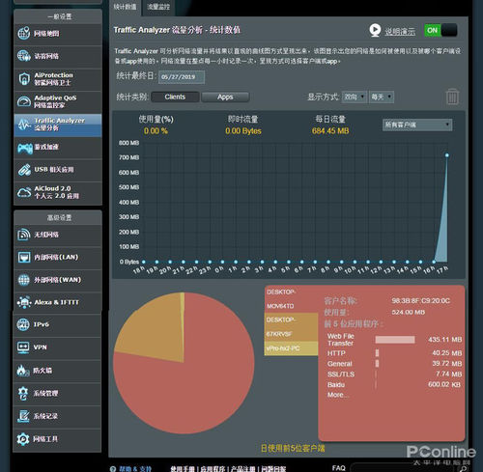Open the 每天 time period dropdown
Image resolution: width=483 pixels, height=472 pixels.
coord(382,97)
